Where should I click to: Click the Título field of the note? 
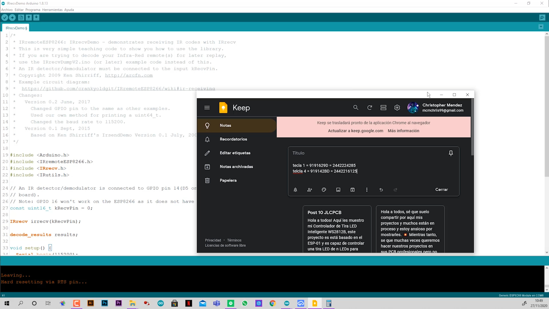pyautogui.click(x=367, y=153)
